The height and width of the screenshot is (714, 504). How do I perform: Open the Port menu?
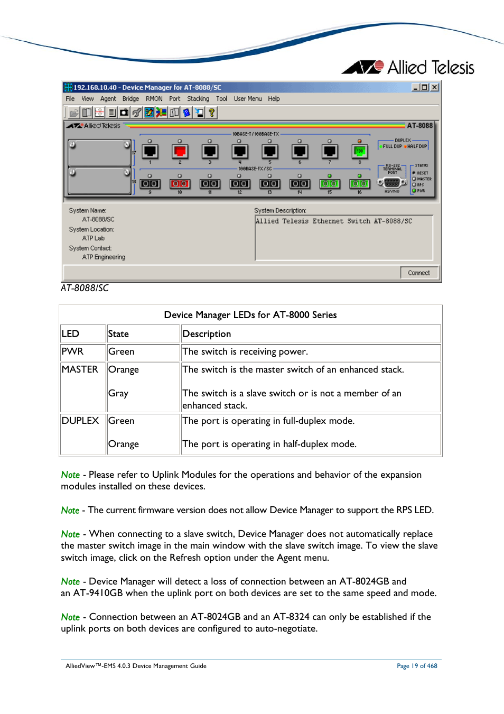(175, 99)
